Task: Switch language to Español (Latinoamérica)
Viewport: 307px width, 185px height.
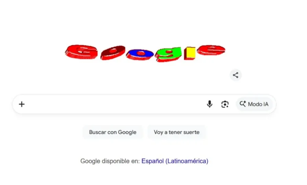Action: point(175,161)
